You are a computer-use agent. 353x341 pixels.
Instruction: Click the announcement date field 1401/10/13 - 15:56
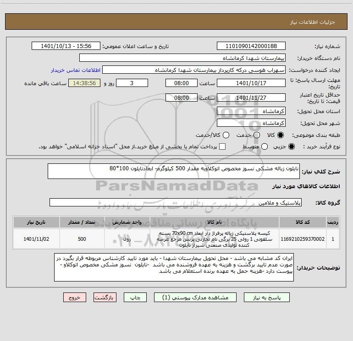[66, 46]
